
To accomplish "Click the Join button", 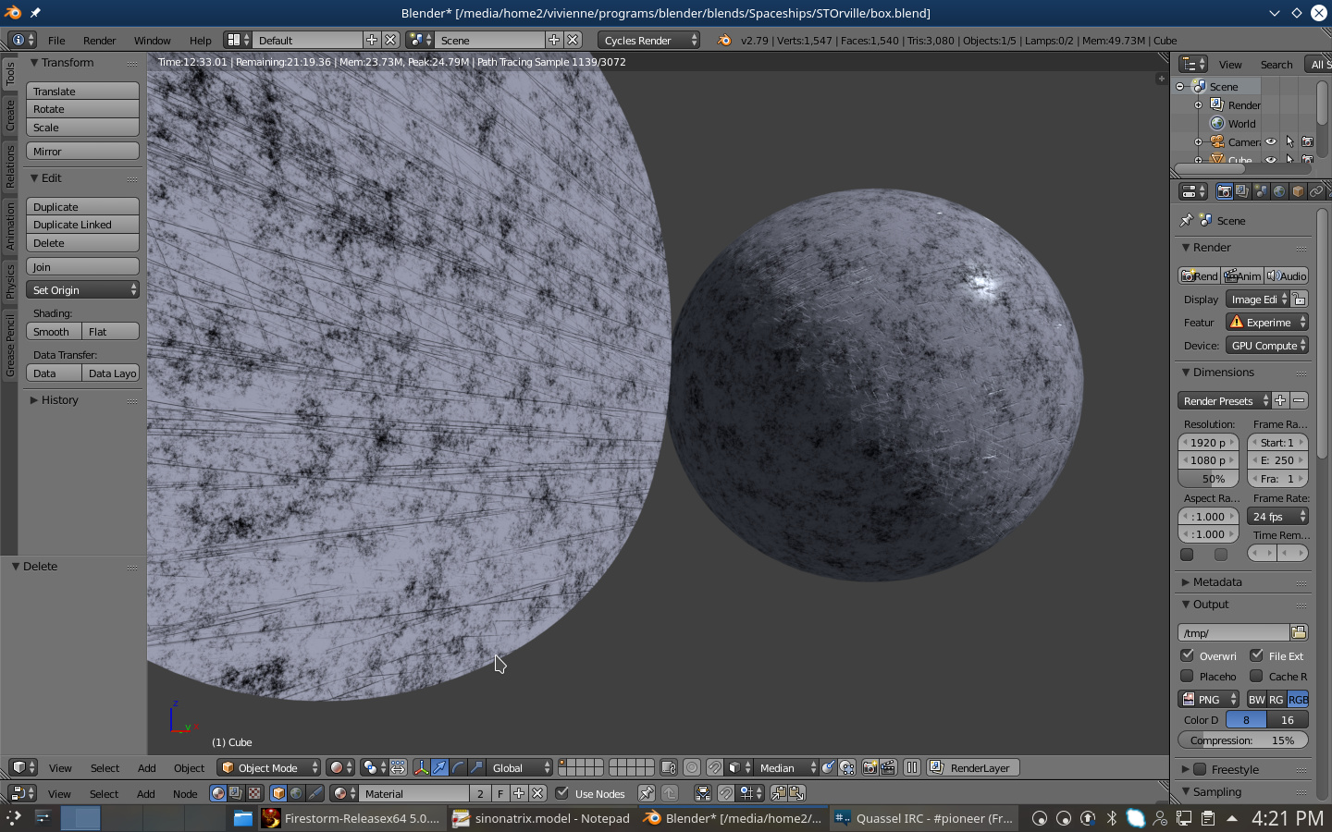I will tap(82, 266).
